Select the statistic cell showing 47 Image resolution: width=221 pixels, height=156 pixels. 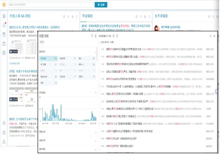tap(67, 58)
